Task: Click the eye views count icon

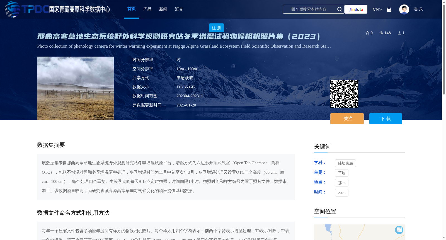Action: coord(381,33)
